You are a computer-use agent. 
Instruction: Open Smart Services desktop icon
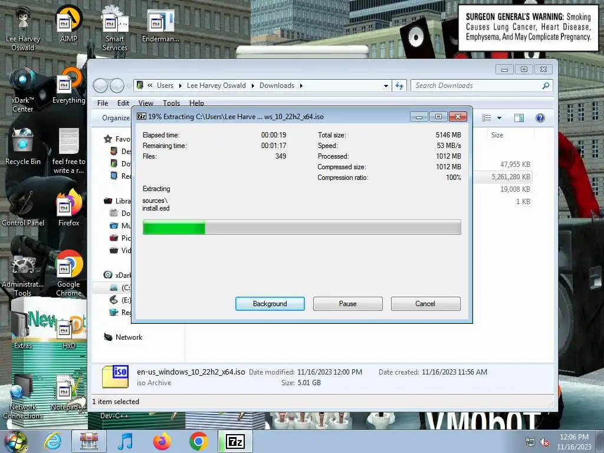click(115, 28)
